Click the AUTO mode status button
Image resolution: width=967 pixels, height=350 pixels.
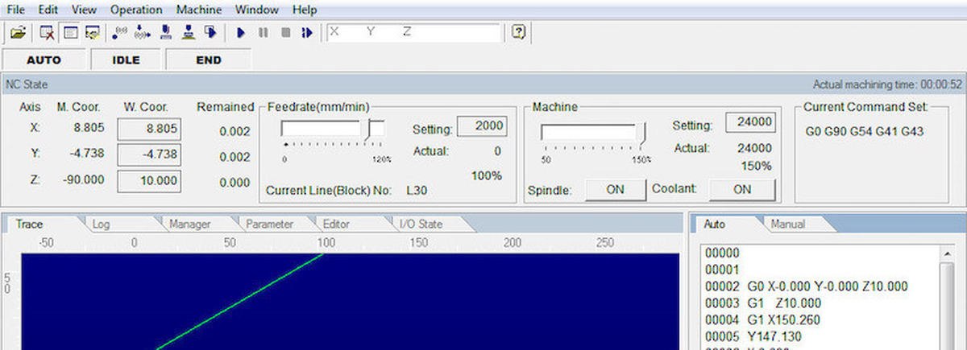point(44,60)
